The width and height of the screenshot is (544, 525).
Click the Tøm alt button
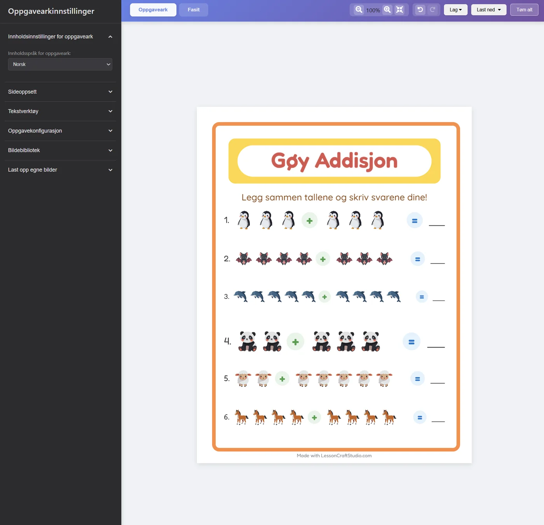(x=524, y=10)
